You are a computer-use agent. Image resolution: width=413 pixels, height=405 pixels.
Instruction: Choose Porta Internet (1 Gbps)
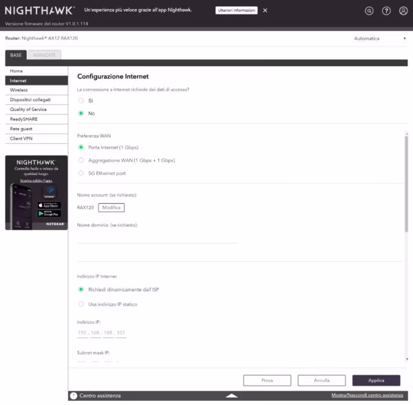tap(81, 147)
